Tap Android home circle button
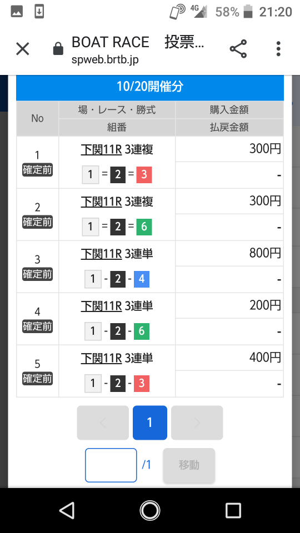Screen dimensions: 300x533 click(x=150, y=511)
